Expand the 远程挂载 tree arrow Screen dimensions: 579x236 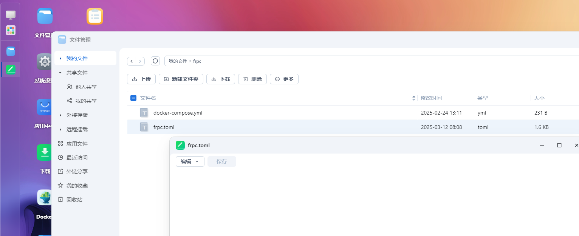(x=60, y=129)
